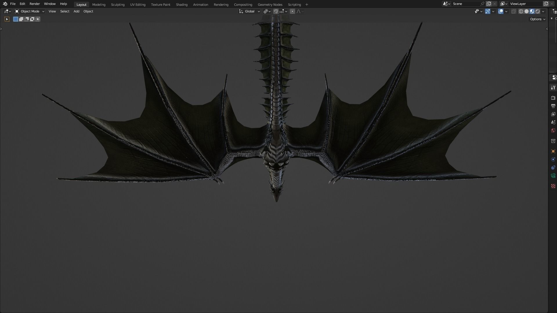Switch to the Sculpting workspace tab

click(x=118, y=5)
